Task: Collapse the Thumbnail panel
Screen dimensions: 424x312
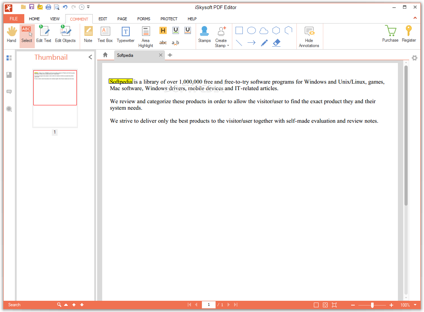Action: click(90, 57)
